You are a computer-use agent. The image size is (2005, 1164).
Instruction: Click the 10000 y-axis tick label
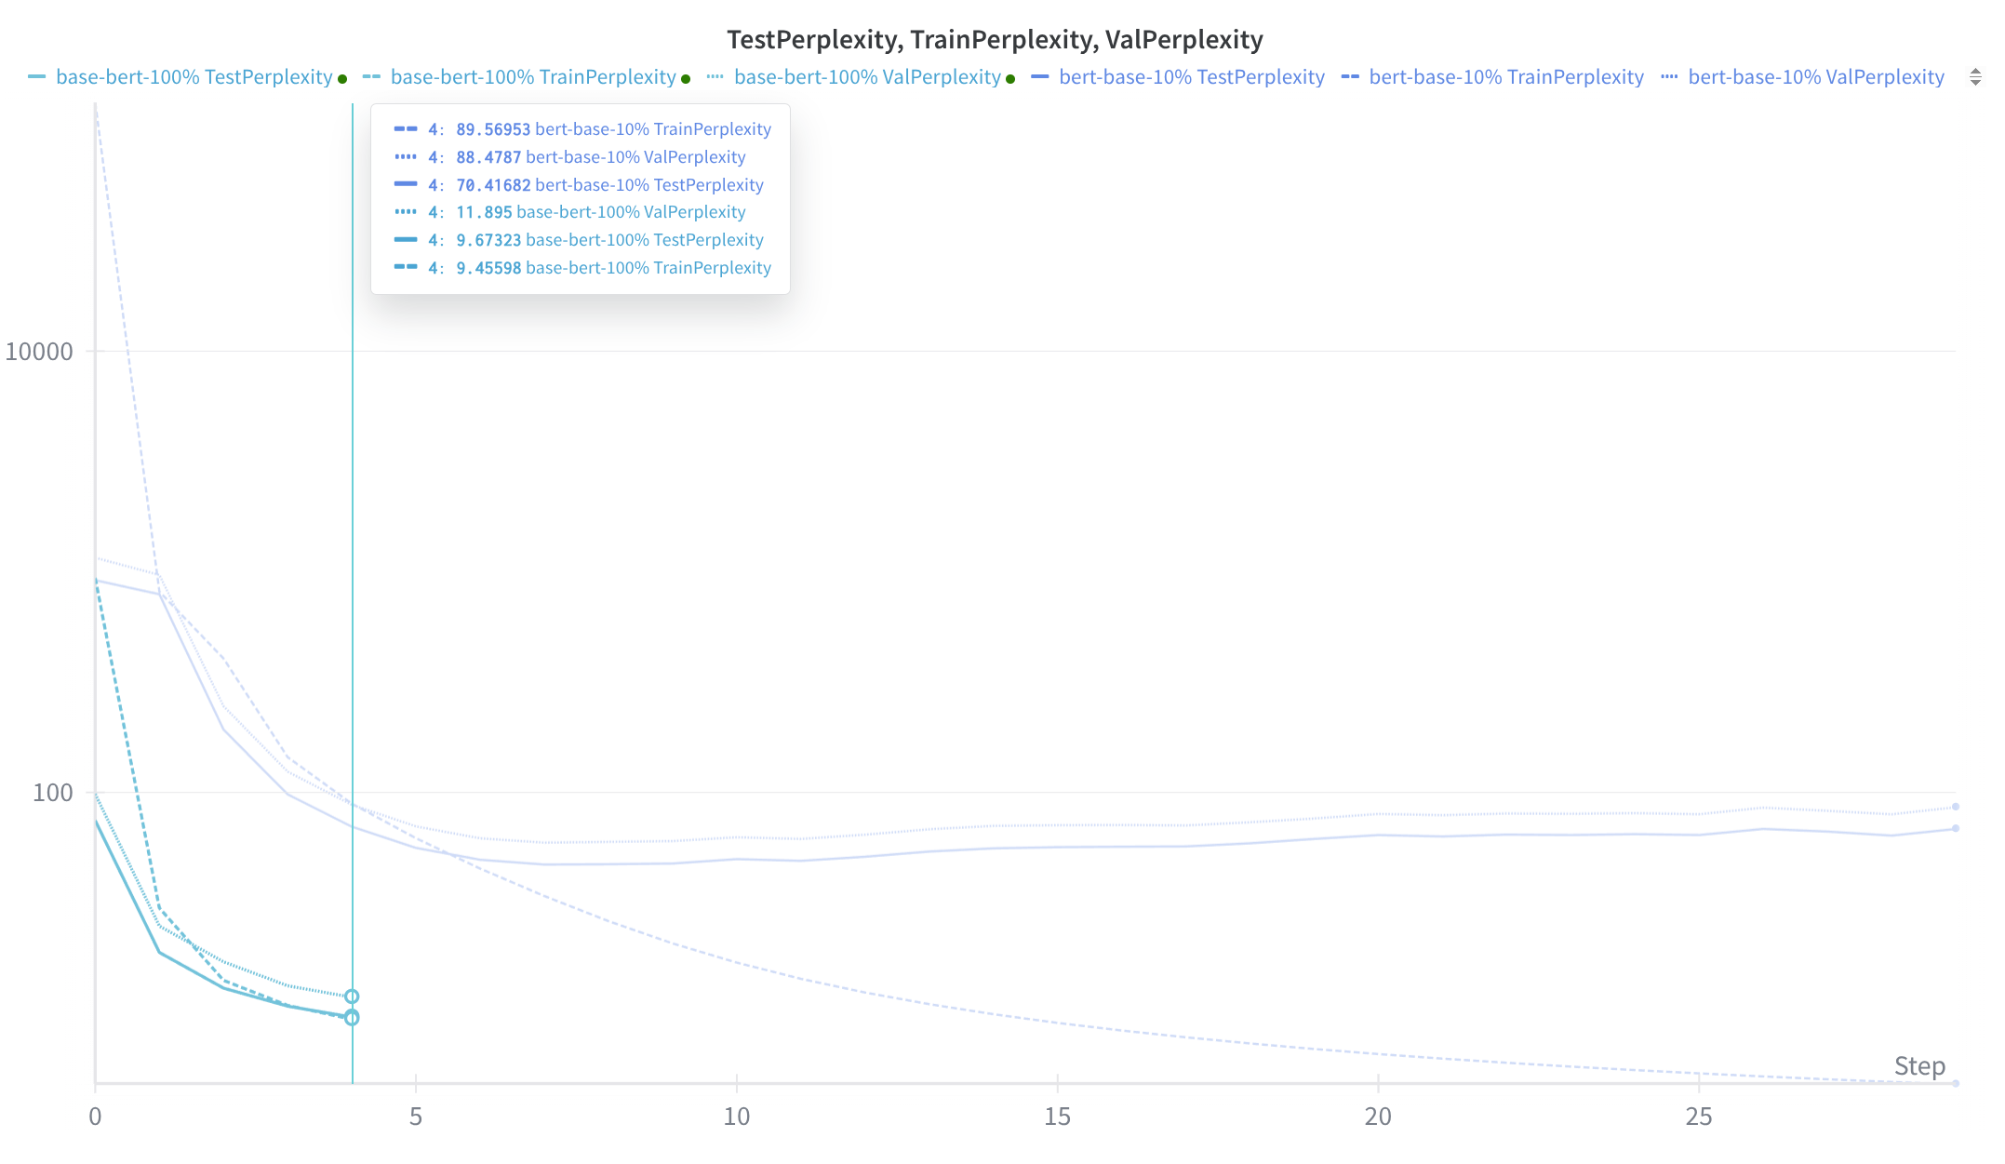pyautogui.click(x=39, y=352)
